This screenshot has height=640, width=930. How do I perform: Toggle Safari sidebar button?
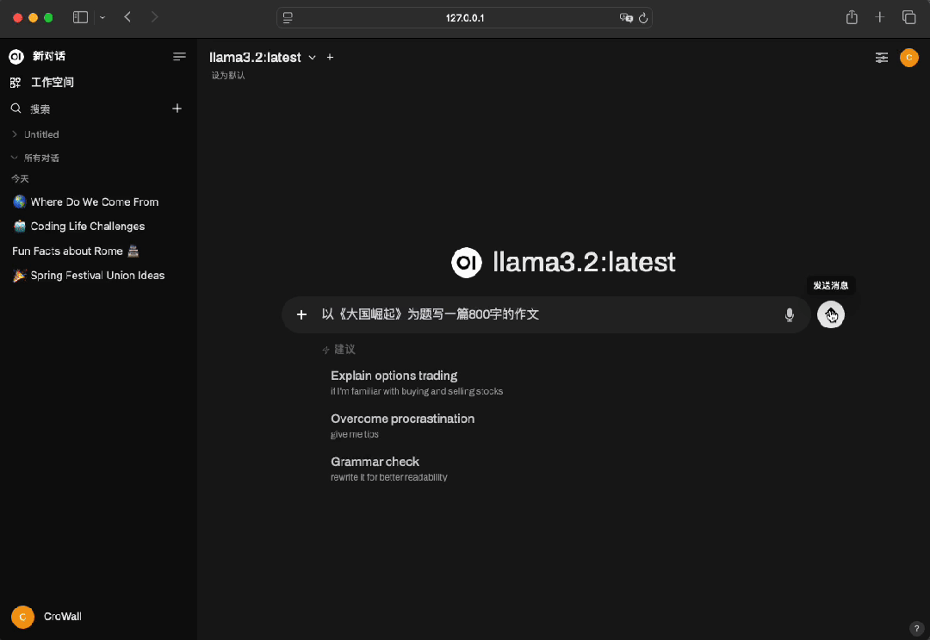pyautogui.click(x=81, y=18)
